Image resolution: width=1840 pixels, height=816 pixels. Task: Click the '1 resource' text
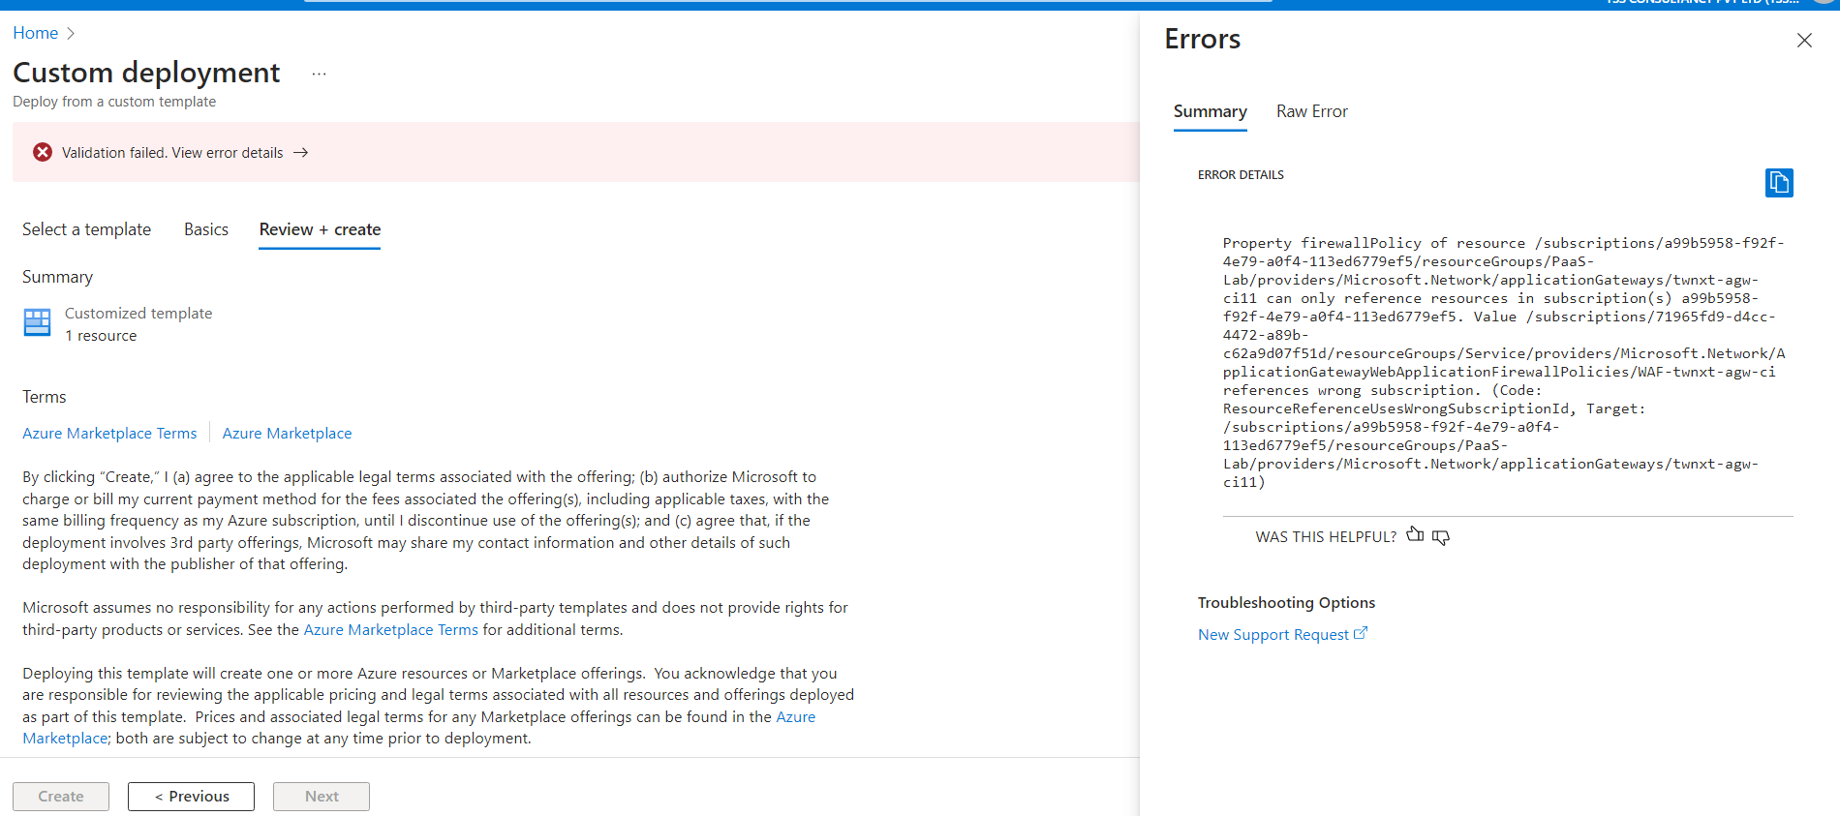pos(101,336)
